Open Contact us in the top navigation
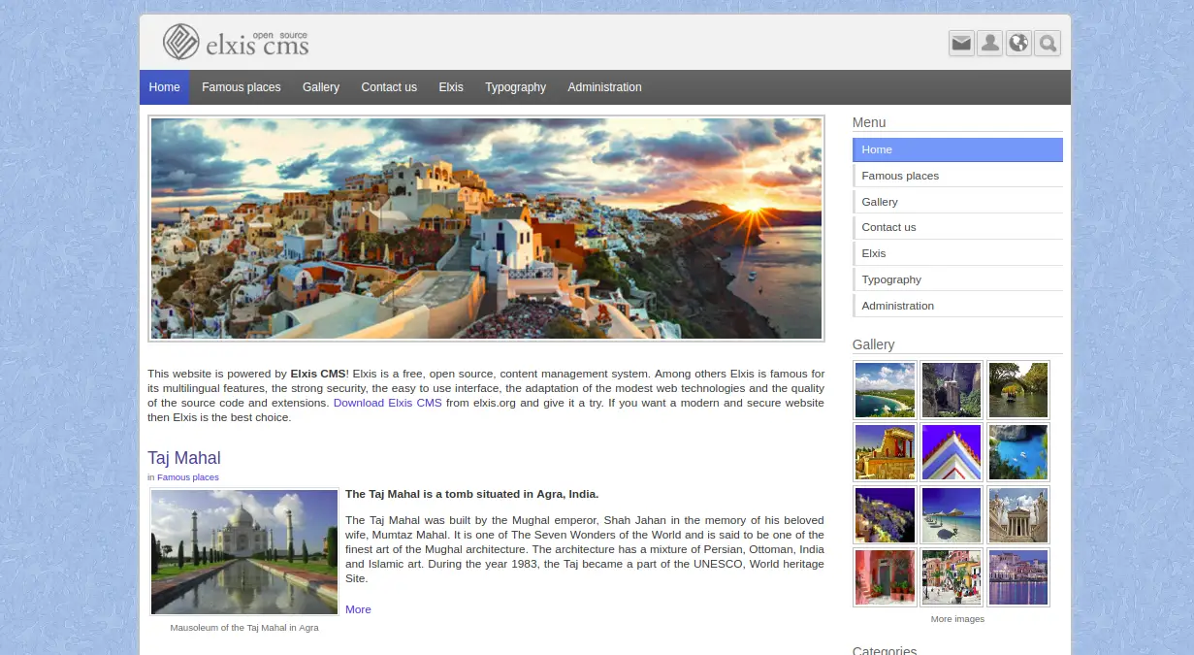 389,87
